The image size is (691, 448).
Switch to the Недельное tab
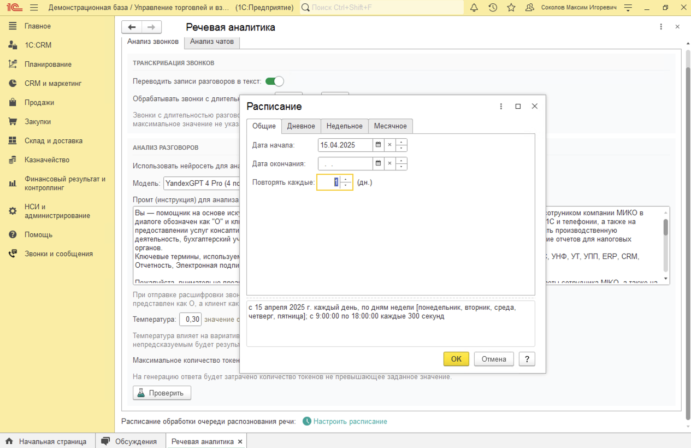(344, 126)
